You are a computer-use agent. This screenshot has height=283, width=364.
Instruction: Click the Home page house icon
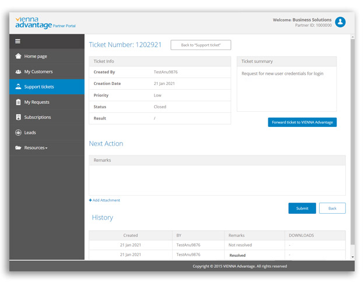[x=18, y=56]
